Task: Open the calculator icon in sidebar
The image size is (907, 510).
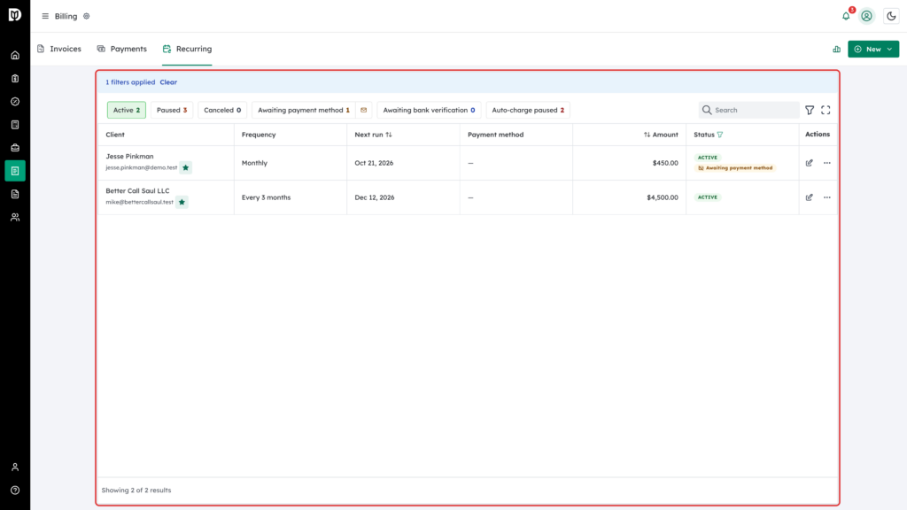Action: (x=15, y=125)
